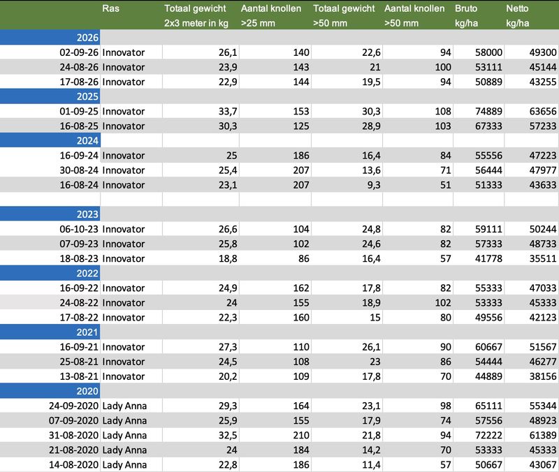
Task: Click the 'Bruto kg/ha' column header
Action: point(466,15)
